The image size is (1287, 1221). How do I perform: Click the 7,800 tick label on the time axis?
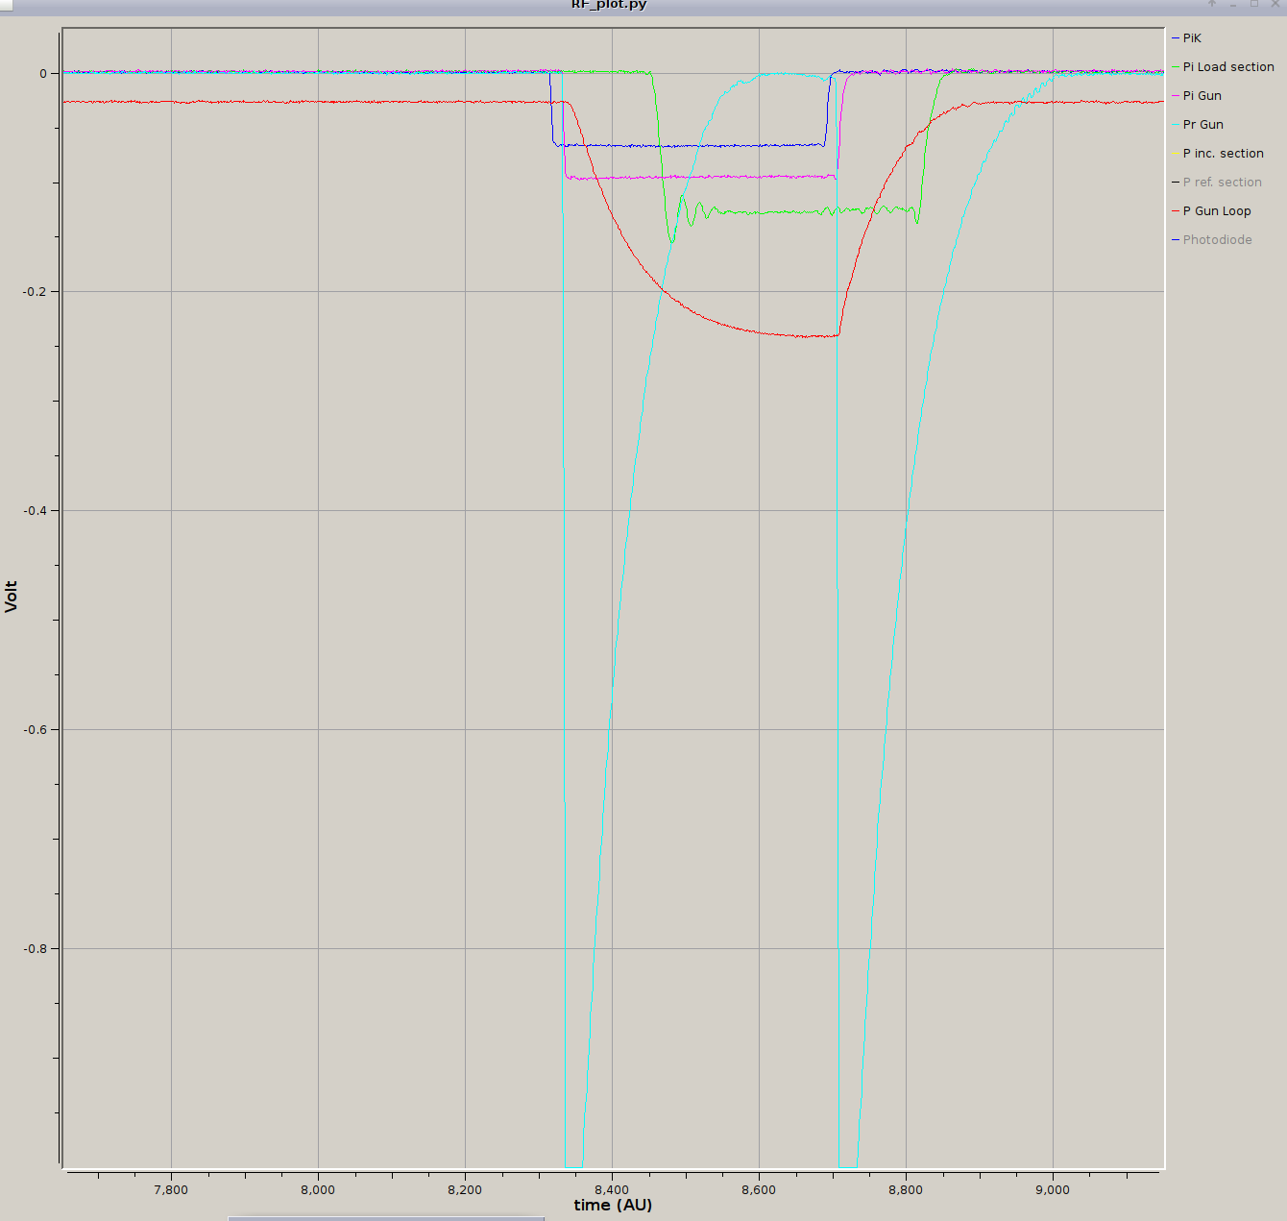[x=171, y=1189]
